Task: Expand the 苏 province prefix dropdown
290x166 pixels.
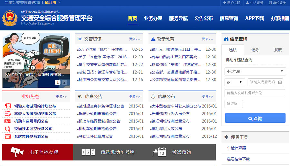Action: coord(235,82)
